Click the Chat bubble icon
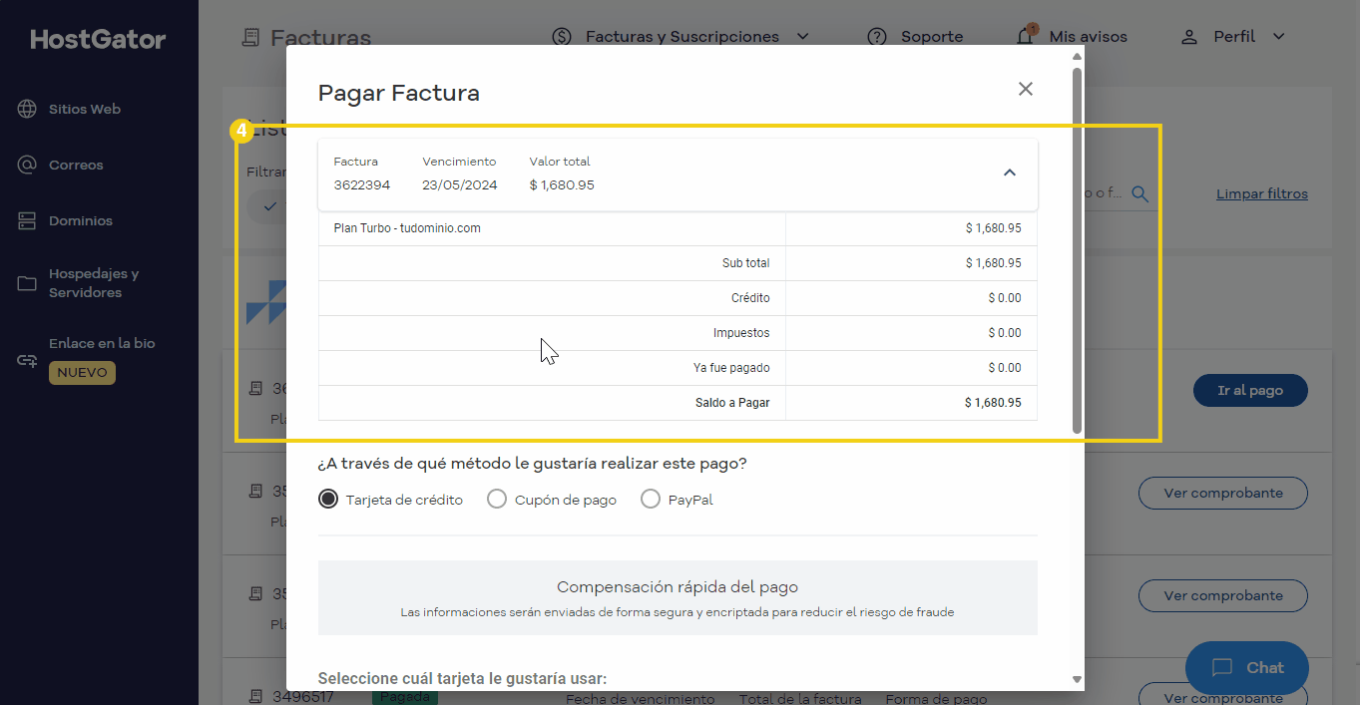This screenshot has height=705, width=1360. (1222, 668)
